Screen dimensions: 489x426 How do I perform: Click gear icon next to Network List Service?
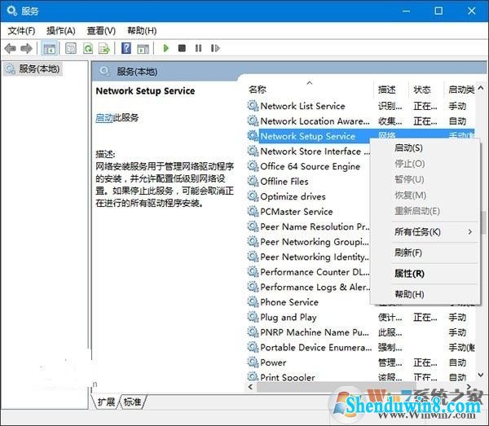(253, 106)
